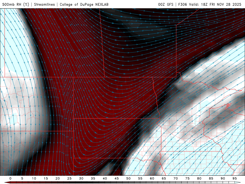Click the "College of DuPage NEXLAB" text

tap(84, 4)
